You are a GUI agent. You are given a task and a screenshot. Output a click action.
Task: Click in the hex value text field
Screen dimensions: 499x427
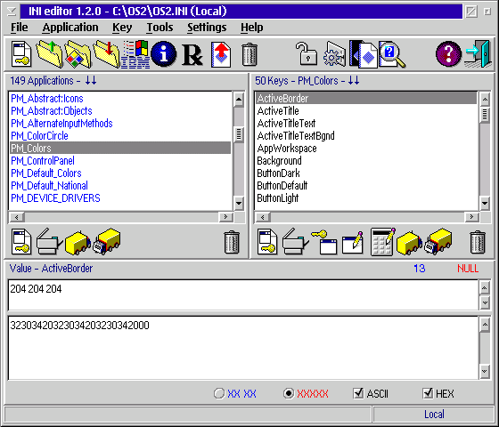243,348
